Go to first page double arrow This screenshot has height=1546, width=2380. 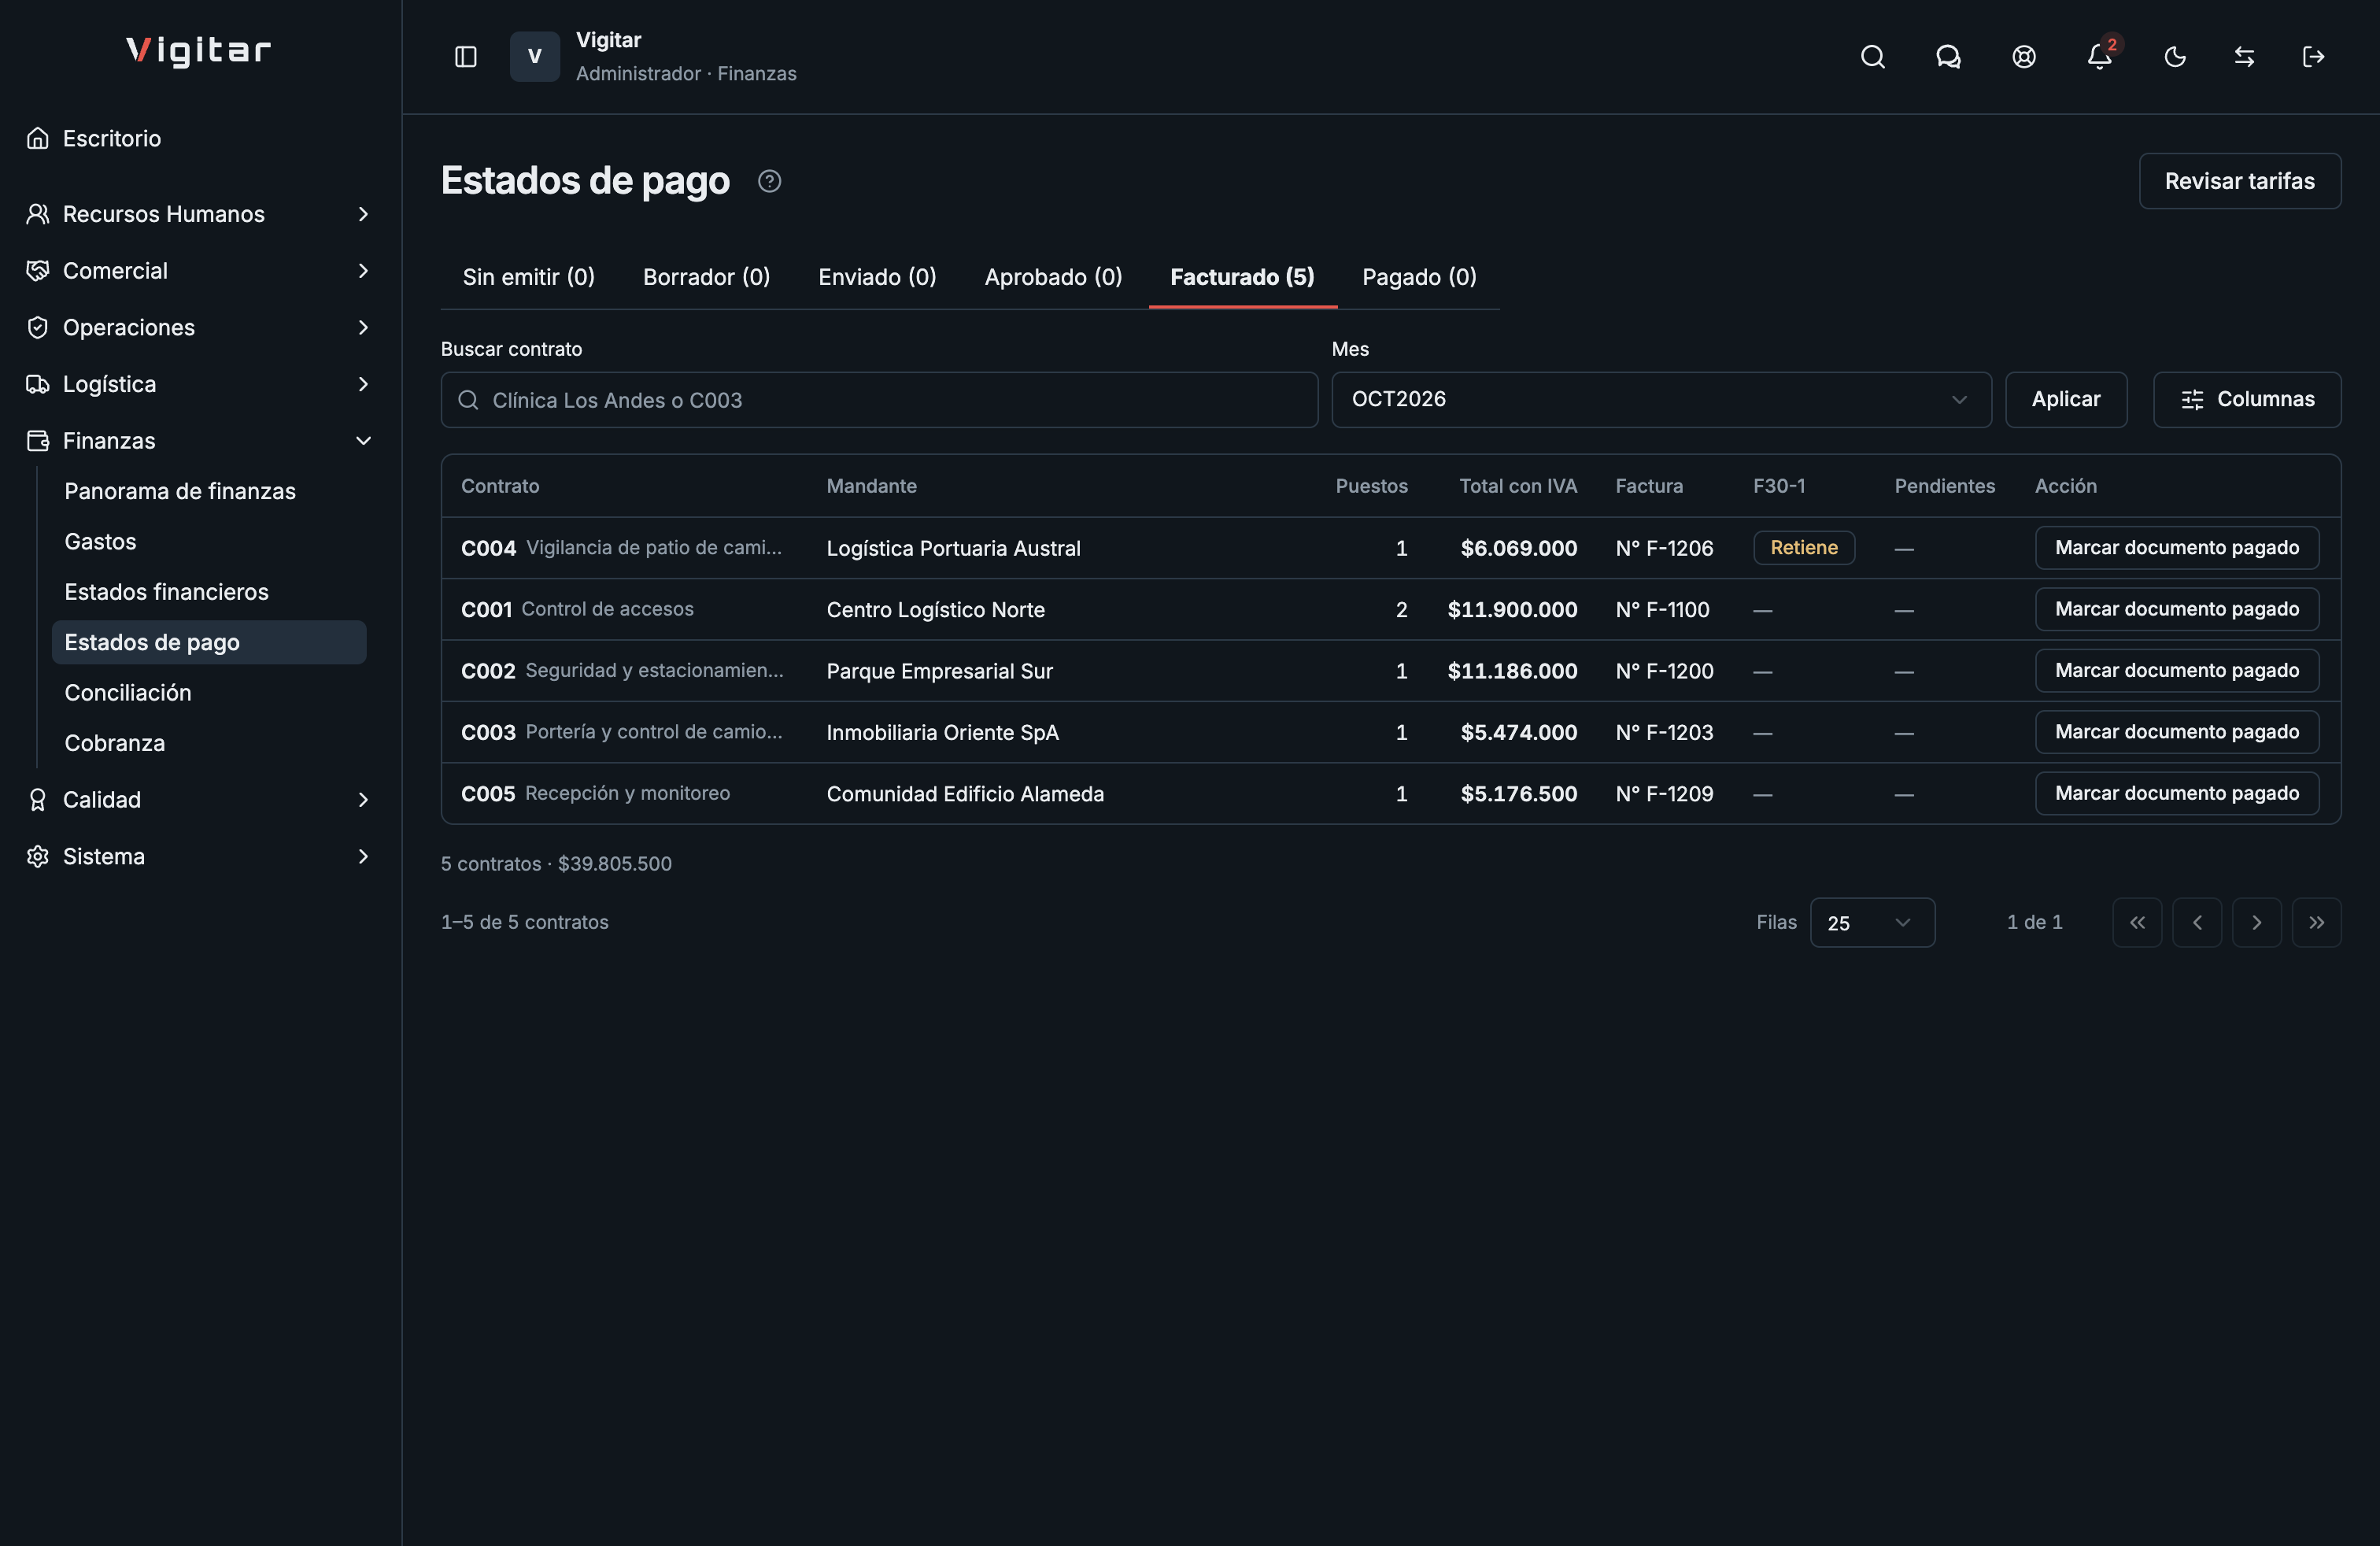tap(2137, 922)
